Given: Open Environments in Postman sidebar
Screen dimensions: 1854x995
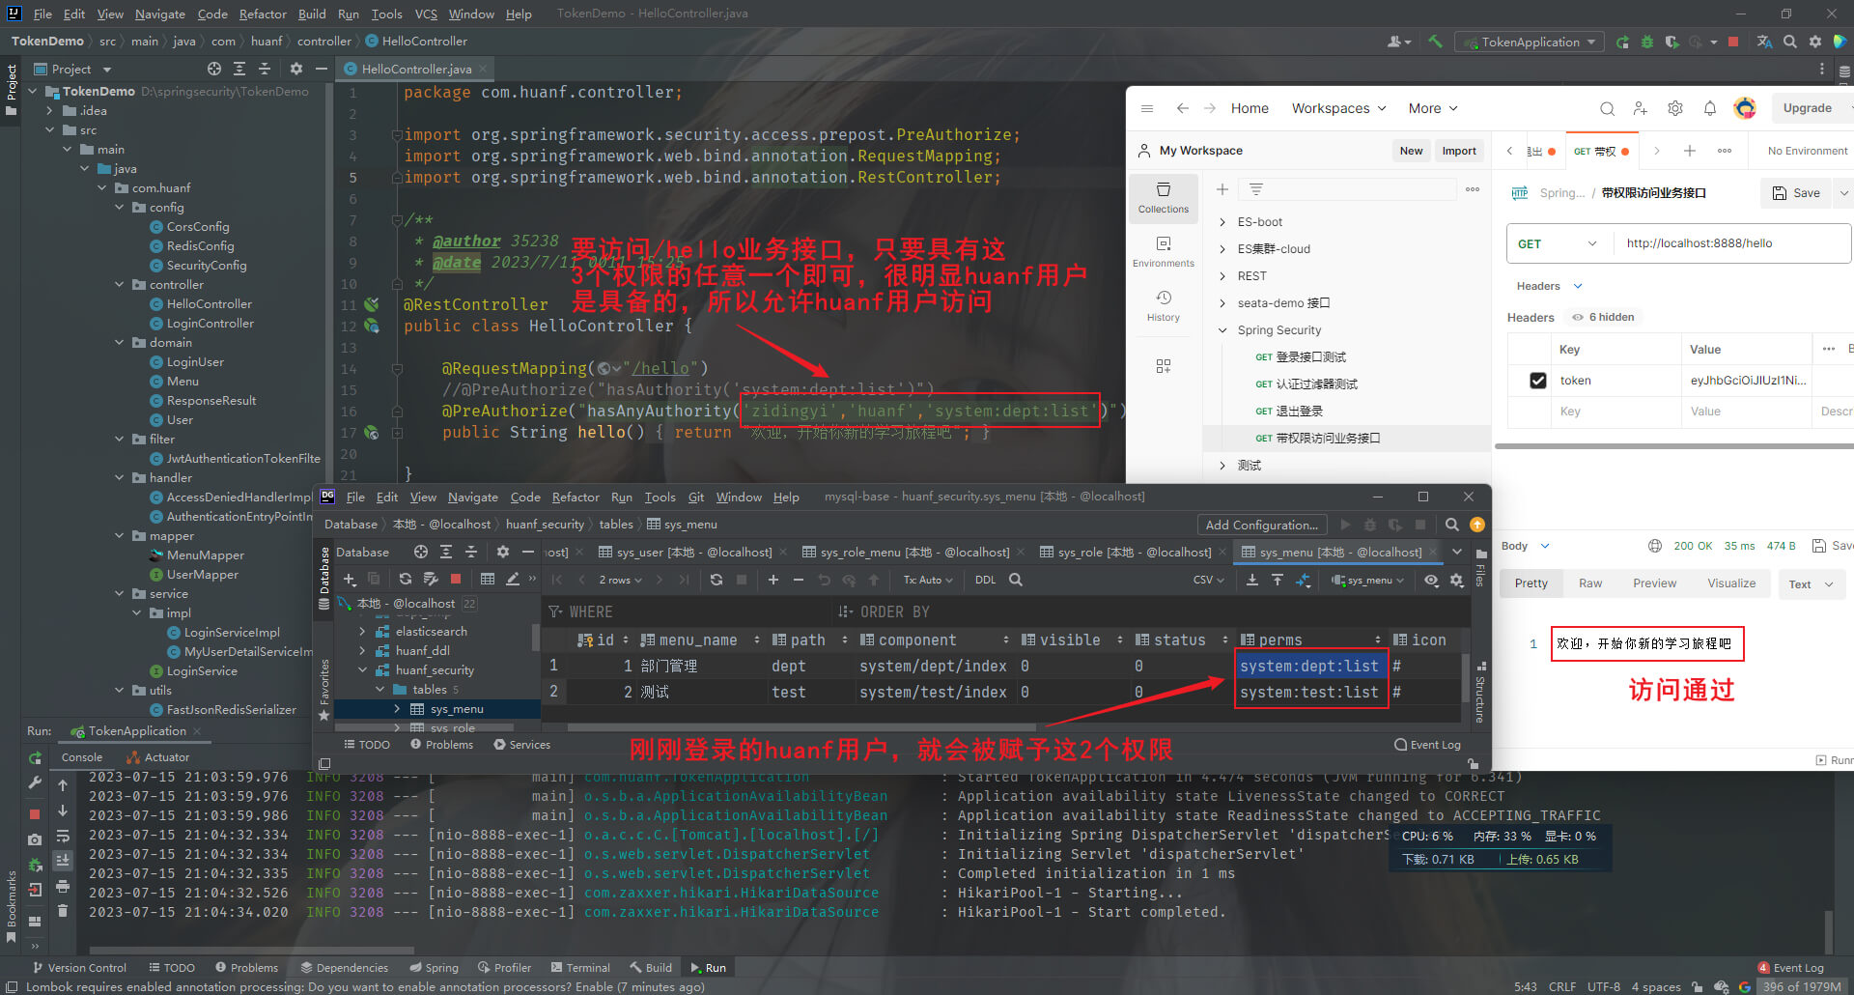Looking at the screenshot, I should (1164, 251).
